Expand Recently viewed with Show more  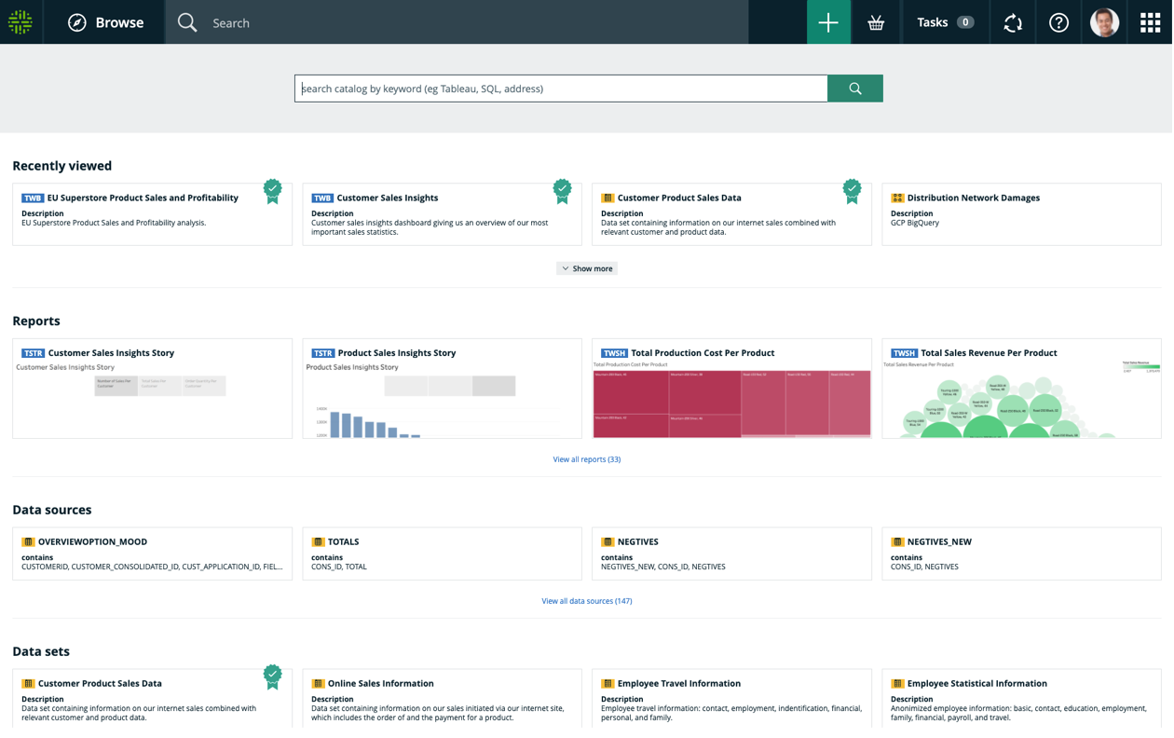pos(587,268)
